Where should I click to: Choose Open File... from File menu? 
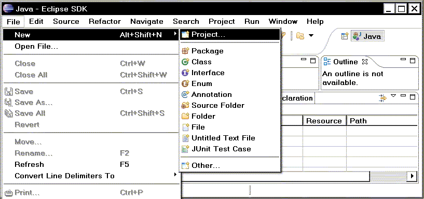tap(91, 47)
